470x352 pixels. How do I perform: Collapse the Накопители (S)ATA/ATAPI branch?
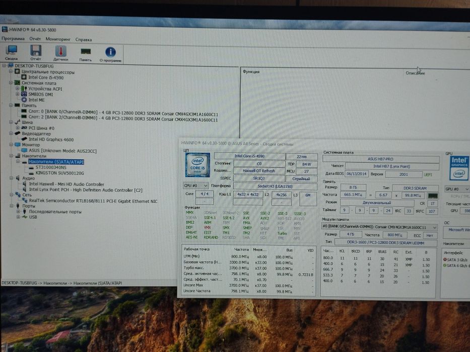coord(18,161)
